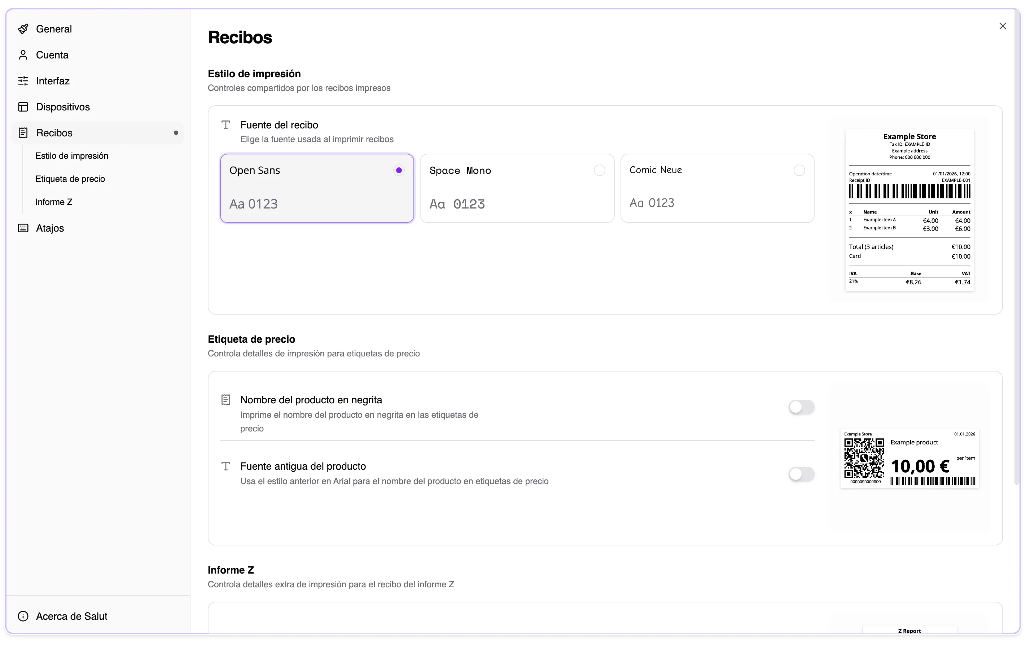The image size is (1026, 645).
Task: Click 'Example product' in the label preview
Action: tap(915, 442)
